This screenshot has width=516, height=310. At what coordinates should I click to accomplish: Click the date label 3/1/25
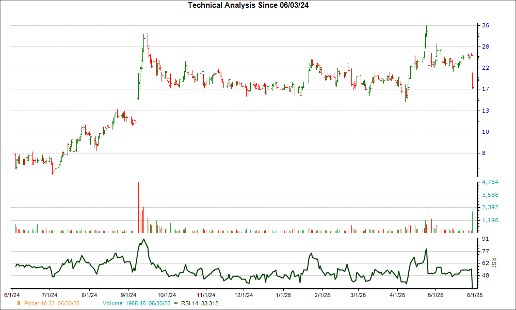(358, 295)
